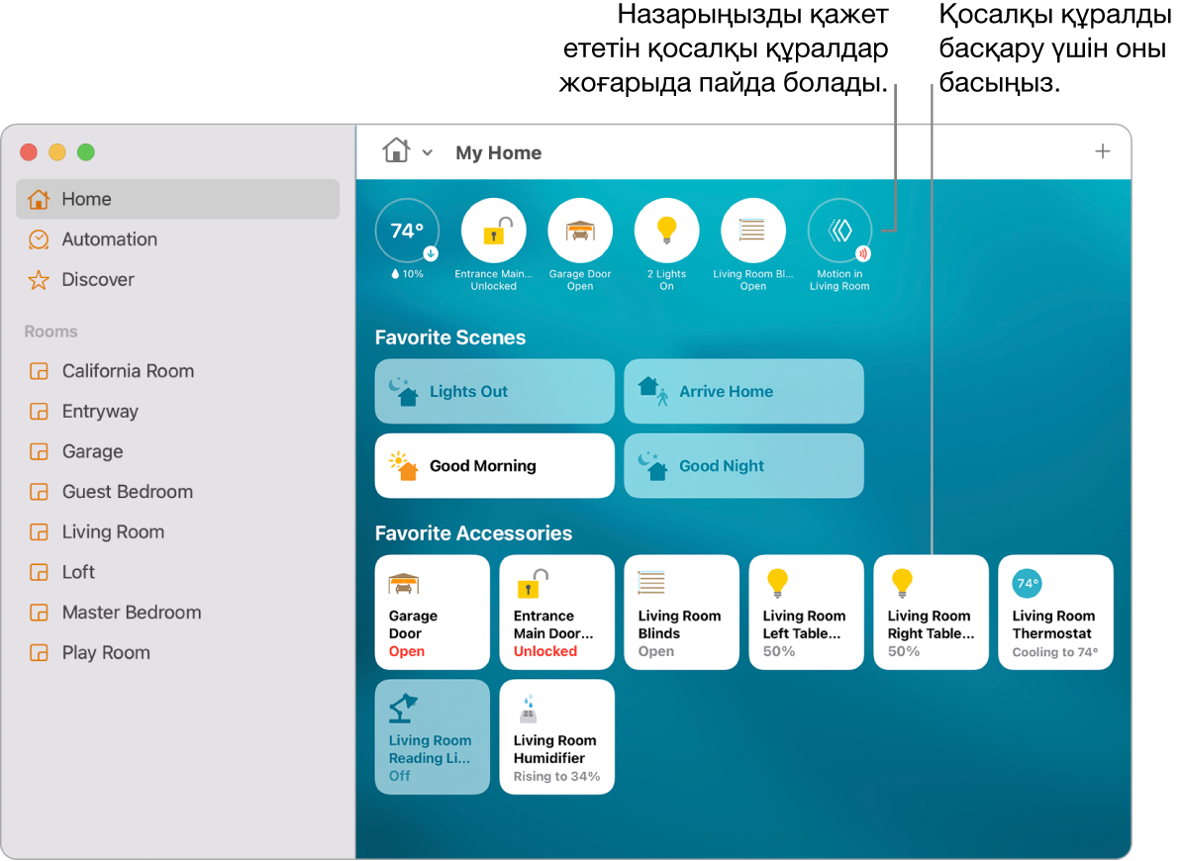Select the 2 Lights On bulb icon
The height and width of the screenshot is (861, 1182).
(x=666, y=230)
